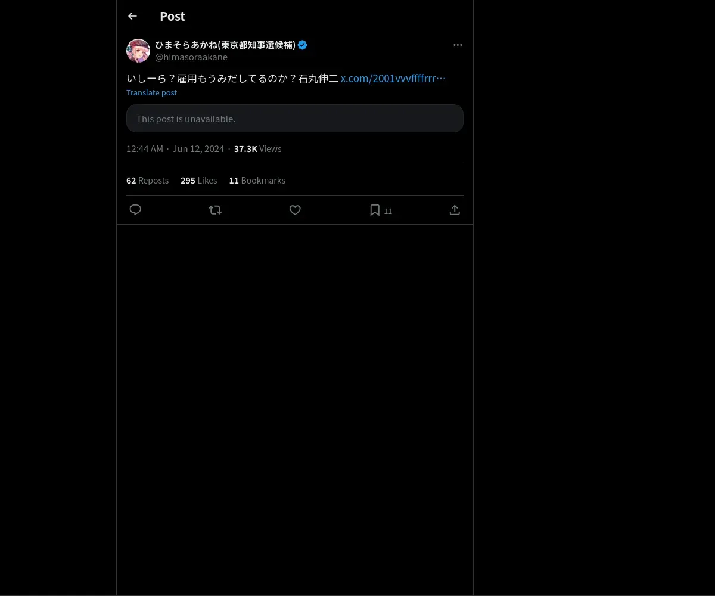
Task: Open the ひまそらあかね display name
Action: point(225,45)
